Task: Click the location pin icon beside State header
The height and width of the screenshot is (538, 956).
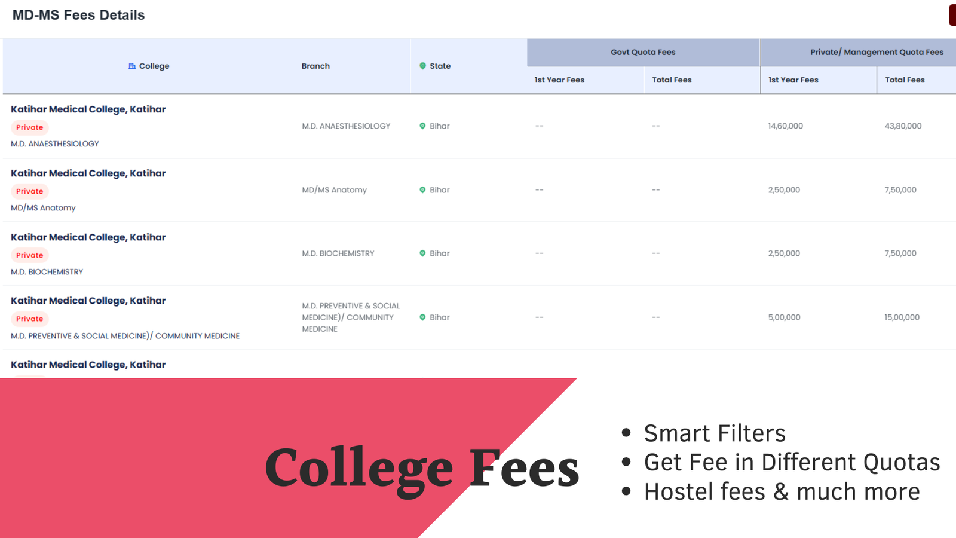Action: (x=422, y=66)
